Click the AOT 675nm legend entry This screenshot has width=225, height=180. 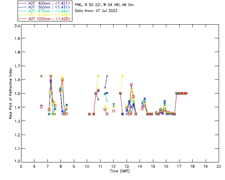(x=45, y=11)
